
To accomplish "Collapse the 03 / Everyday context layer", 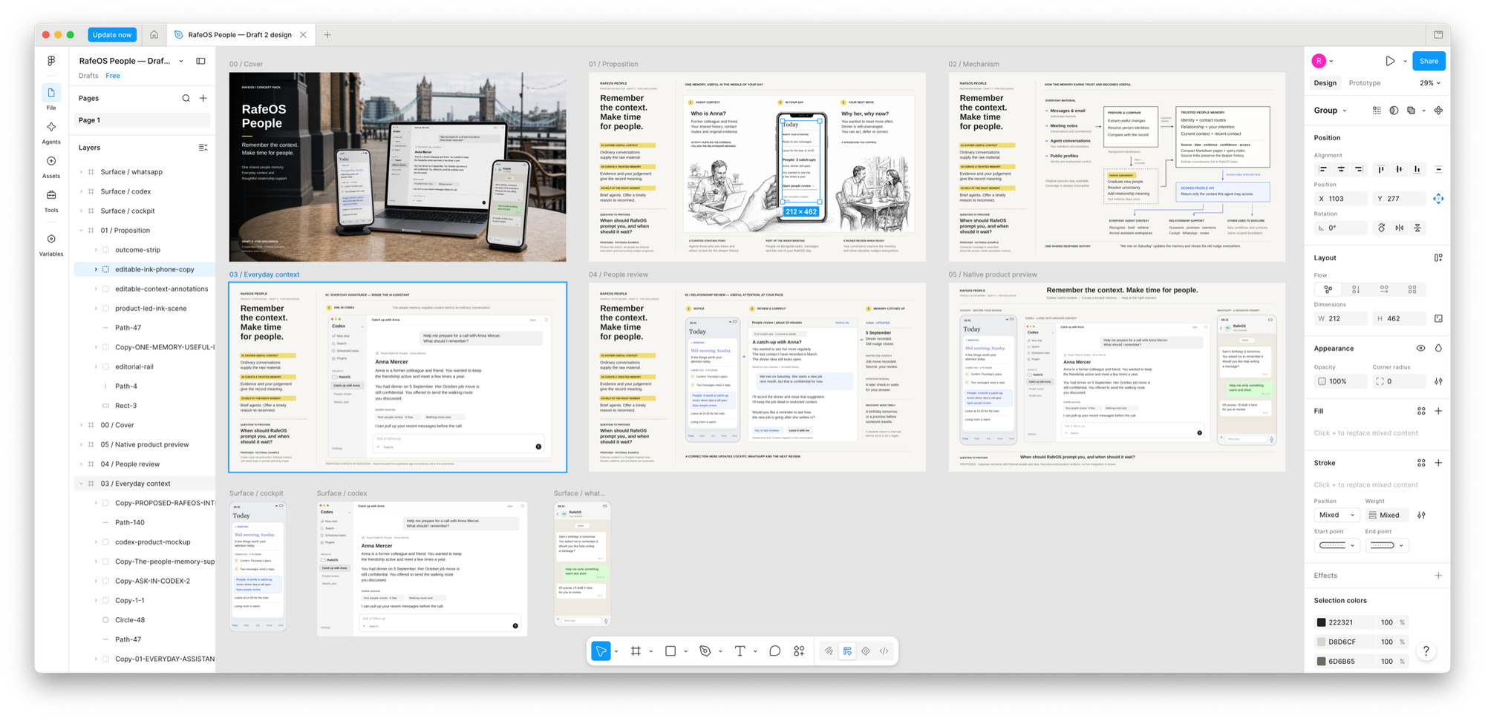I will 81,484.
